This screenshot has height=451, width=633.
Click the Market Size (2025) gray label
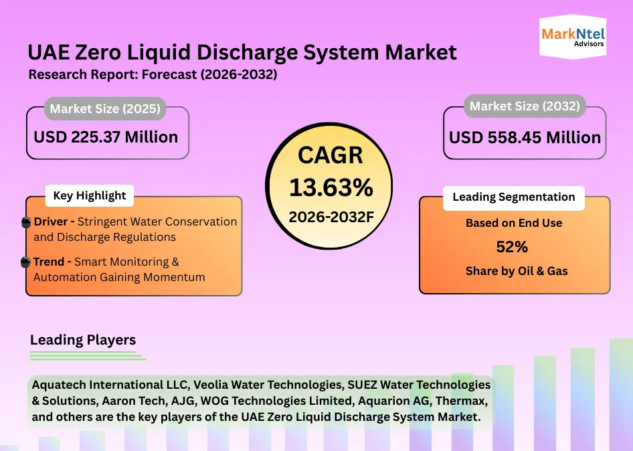(x=105, y=108)
